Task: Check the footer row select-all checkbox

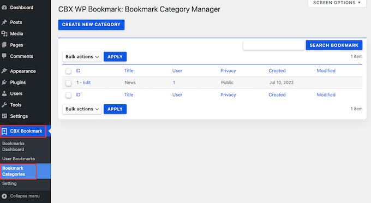Action: coord(68,95)
